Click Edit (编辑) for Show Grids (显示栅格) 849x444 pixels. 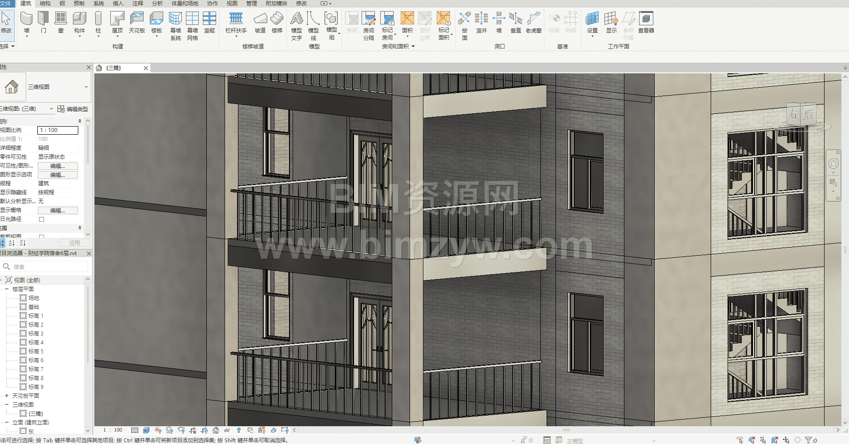[58, 210]
